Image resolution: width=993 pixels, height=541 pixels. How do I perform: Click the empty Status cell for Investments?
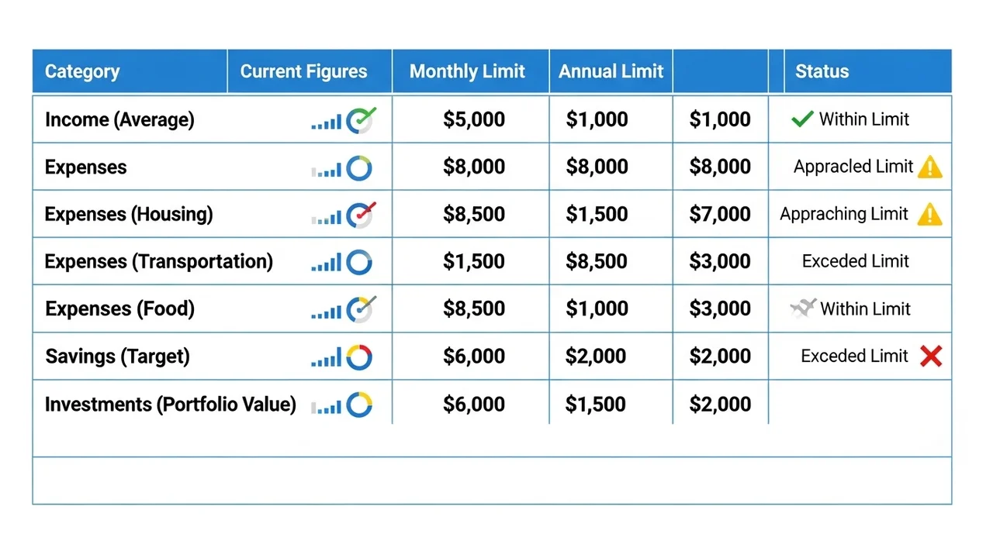tap(860, 403)
